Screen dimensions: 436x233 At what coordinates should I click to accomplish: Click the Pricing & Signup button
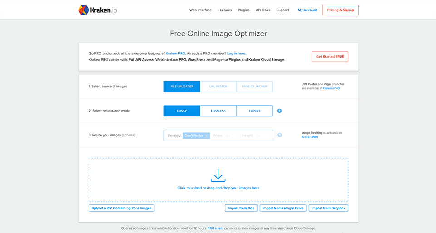tap(340, 10)
